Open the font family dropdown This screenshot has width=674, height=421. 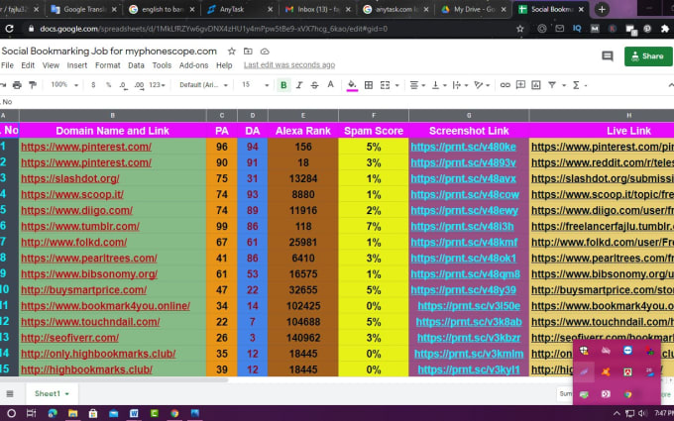203,85
